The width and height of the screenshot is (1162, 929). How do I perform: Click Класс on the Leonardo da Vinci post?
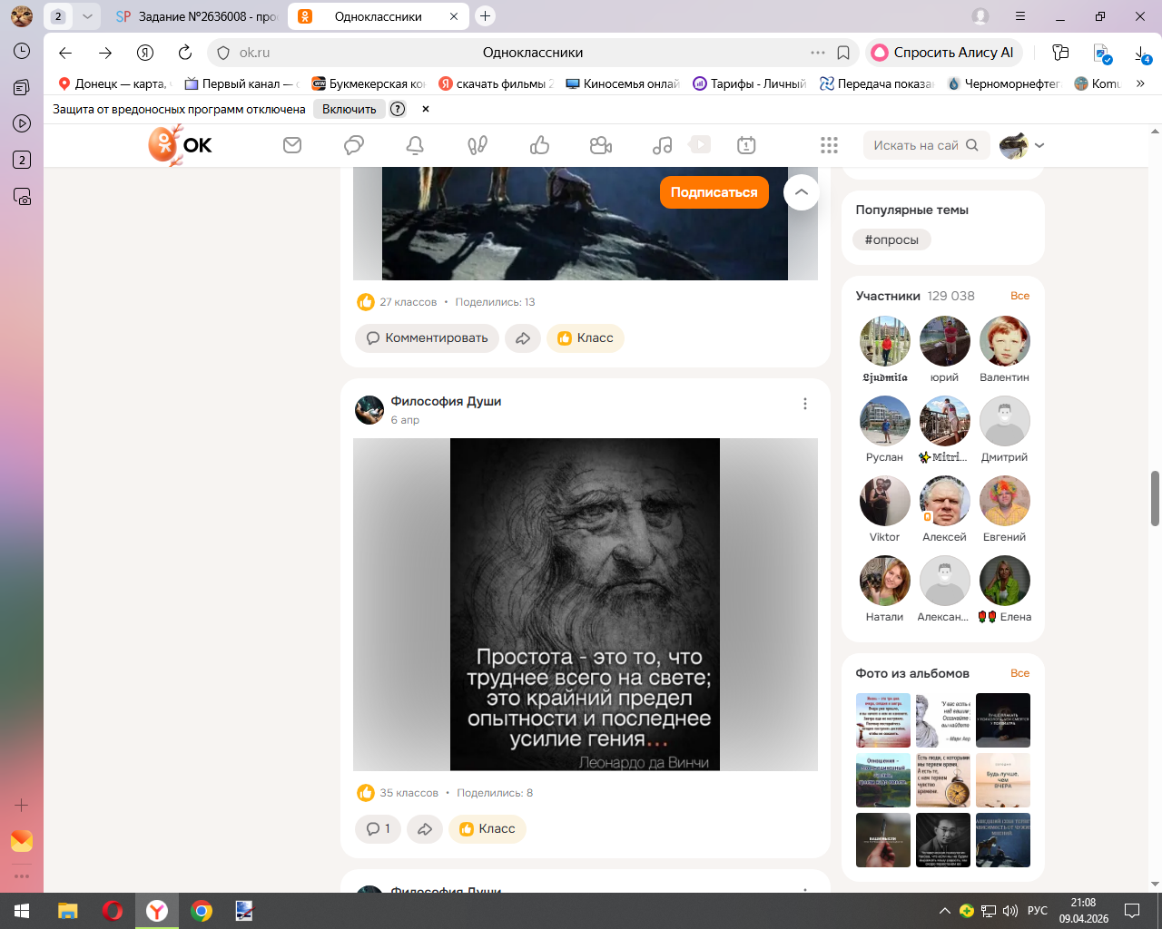487,829
